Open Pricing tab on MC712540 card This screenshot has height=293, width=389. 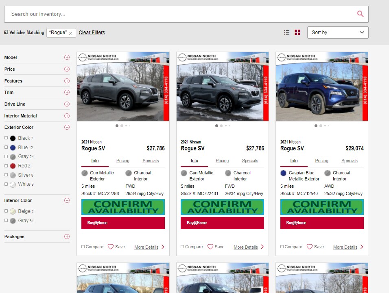322,161
